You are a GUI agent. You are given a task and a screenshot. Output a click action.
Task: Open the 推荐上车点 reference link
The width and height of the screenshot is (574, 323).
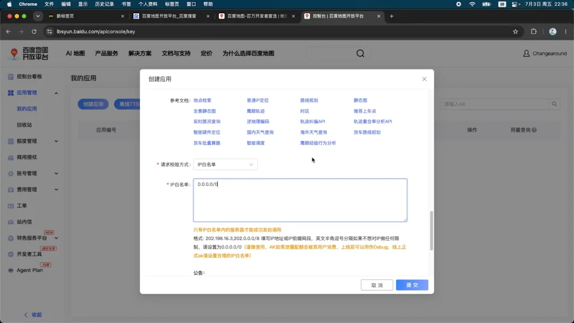365,111
